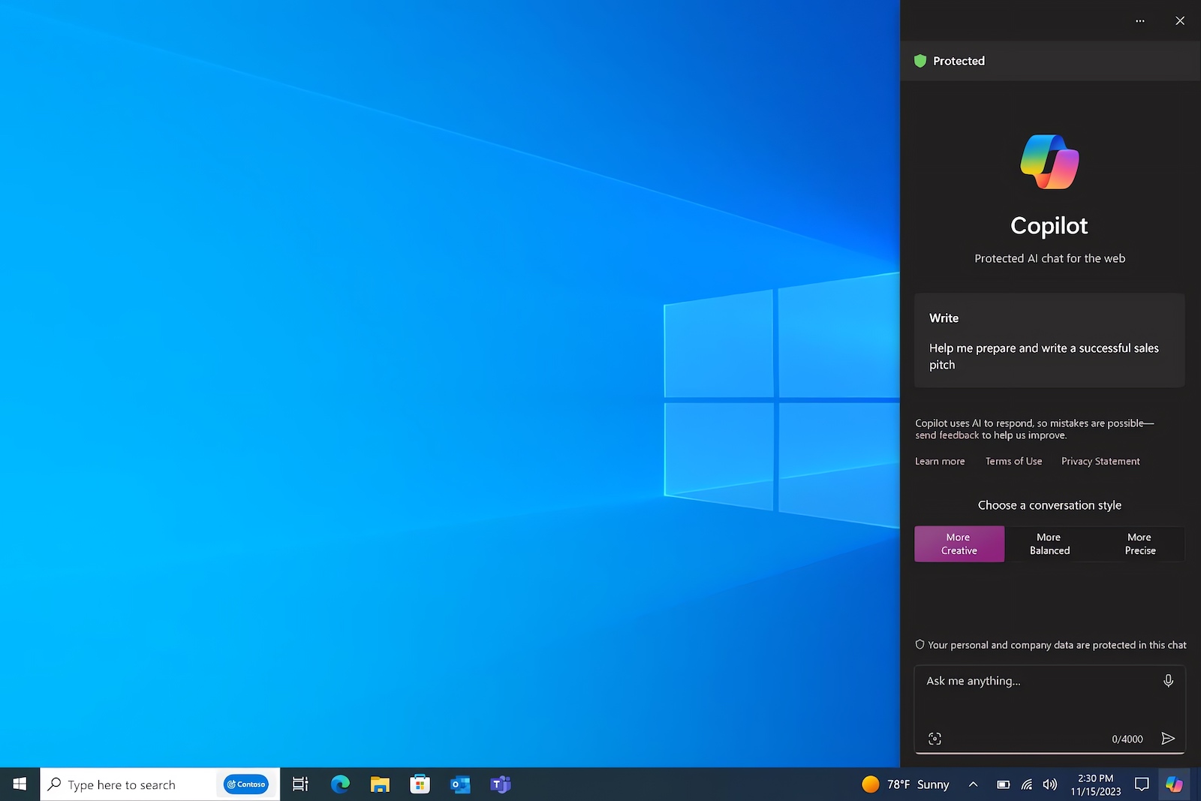Launch Microsoft Edge from the taskbar
Image resolution: width=1201 pixels, height=801 pixels.
coord(340,784)
